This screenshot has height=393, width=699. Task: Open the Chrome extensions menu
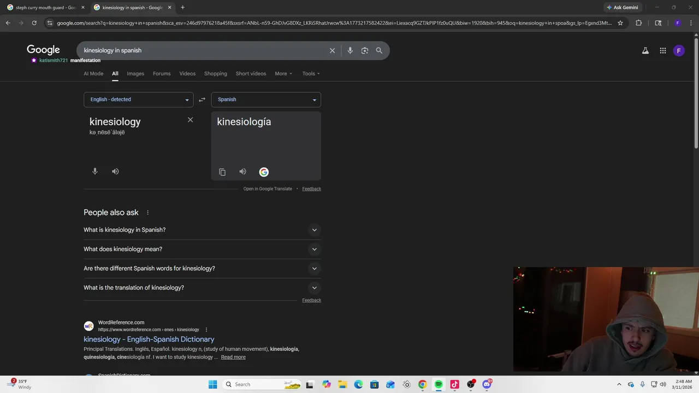pyautogui.click(x=638, y=23)
